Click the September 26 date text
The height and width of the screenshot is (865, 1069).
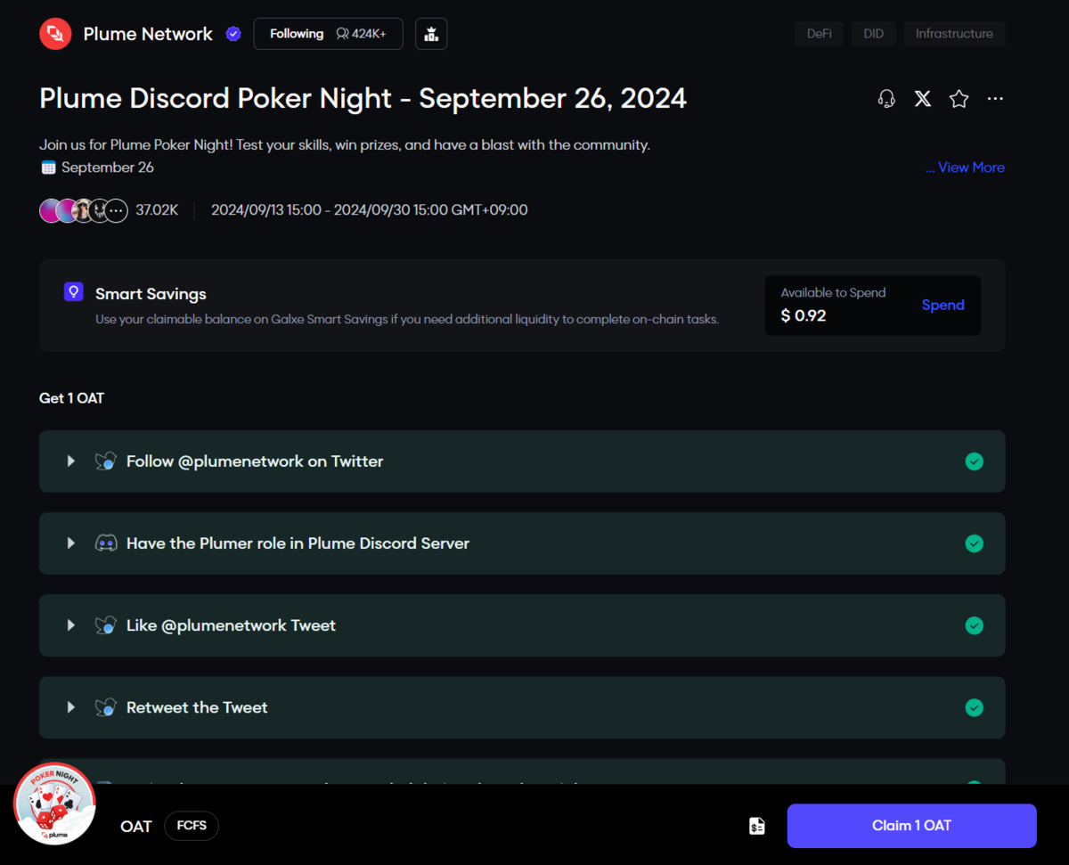(x=108, y=167)
